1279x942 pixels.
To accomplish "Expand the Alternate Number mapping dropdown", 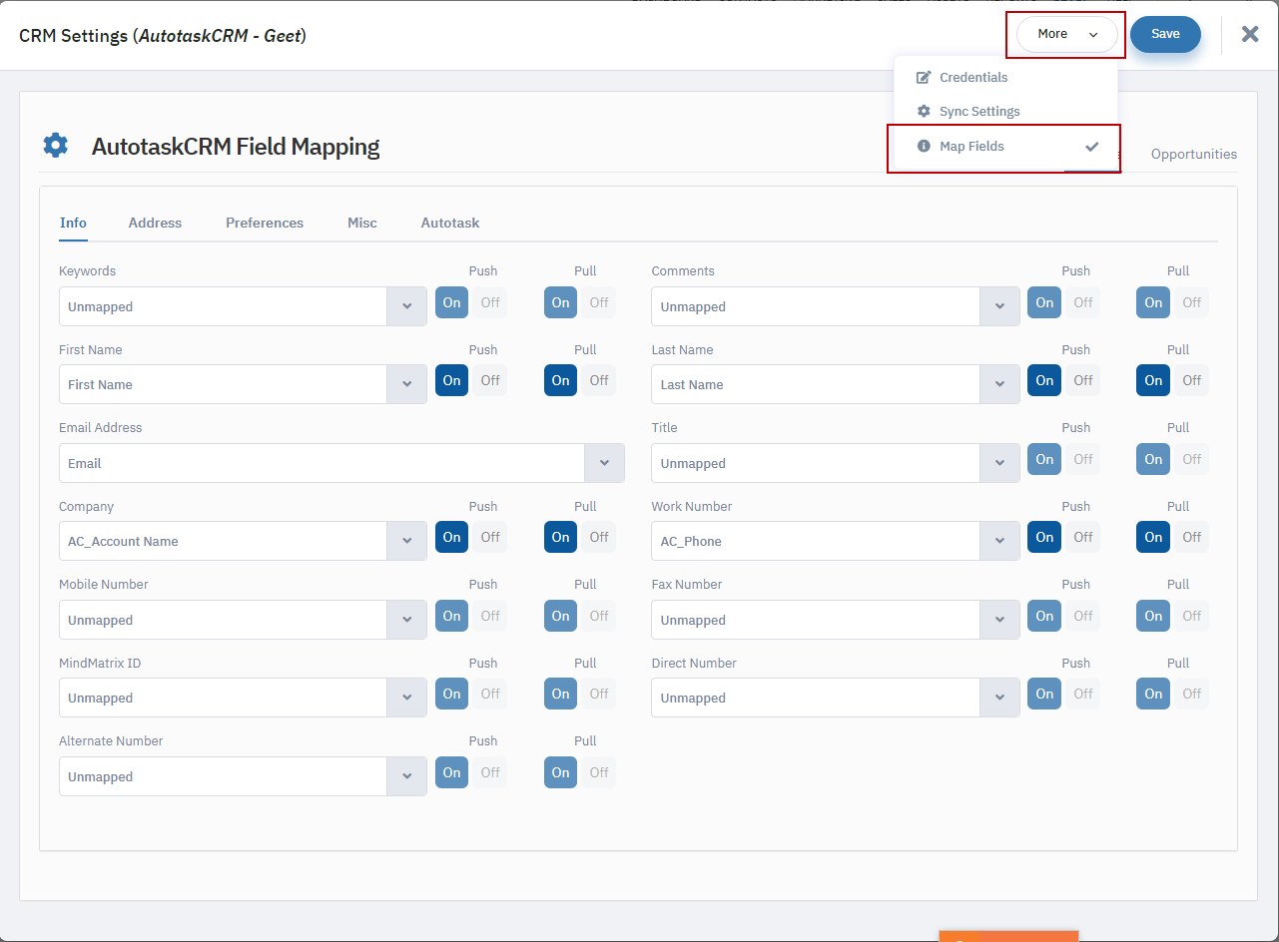I will [x=406, y=776].
